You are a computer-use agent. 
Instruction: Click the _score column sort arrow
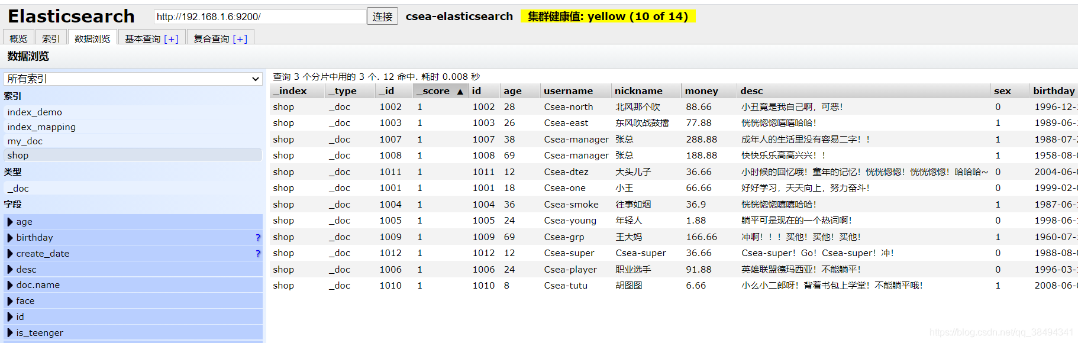click(460, 92)
